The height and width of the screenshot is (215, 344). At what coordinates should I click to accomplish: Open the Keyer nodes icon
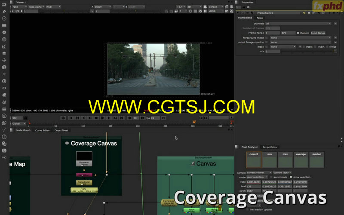(x=4, y=46)
